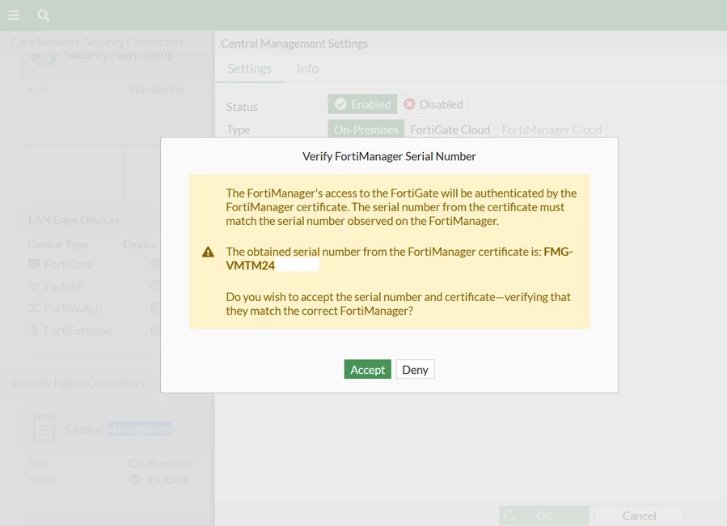This screenshot has width=727, height=526.
Task: Click the FortiGate row label
Action: [68, 264]
